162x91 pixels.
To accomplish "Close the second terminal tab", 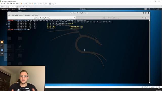I will click(143, 18).
